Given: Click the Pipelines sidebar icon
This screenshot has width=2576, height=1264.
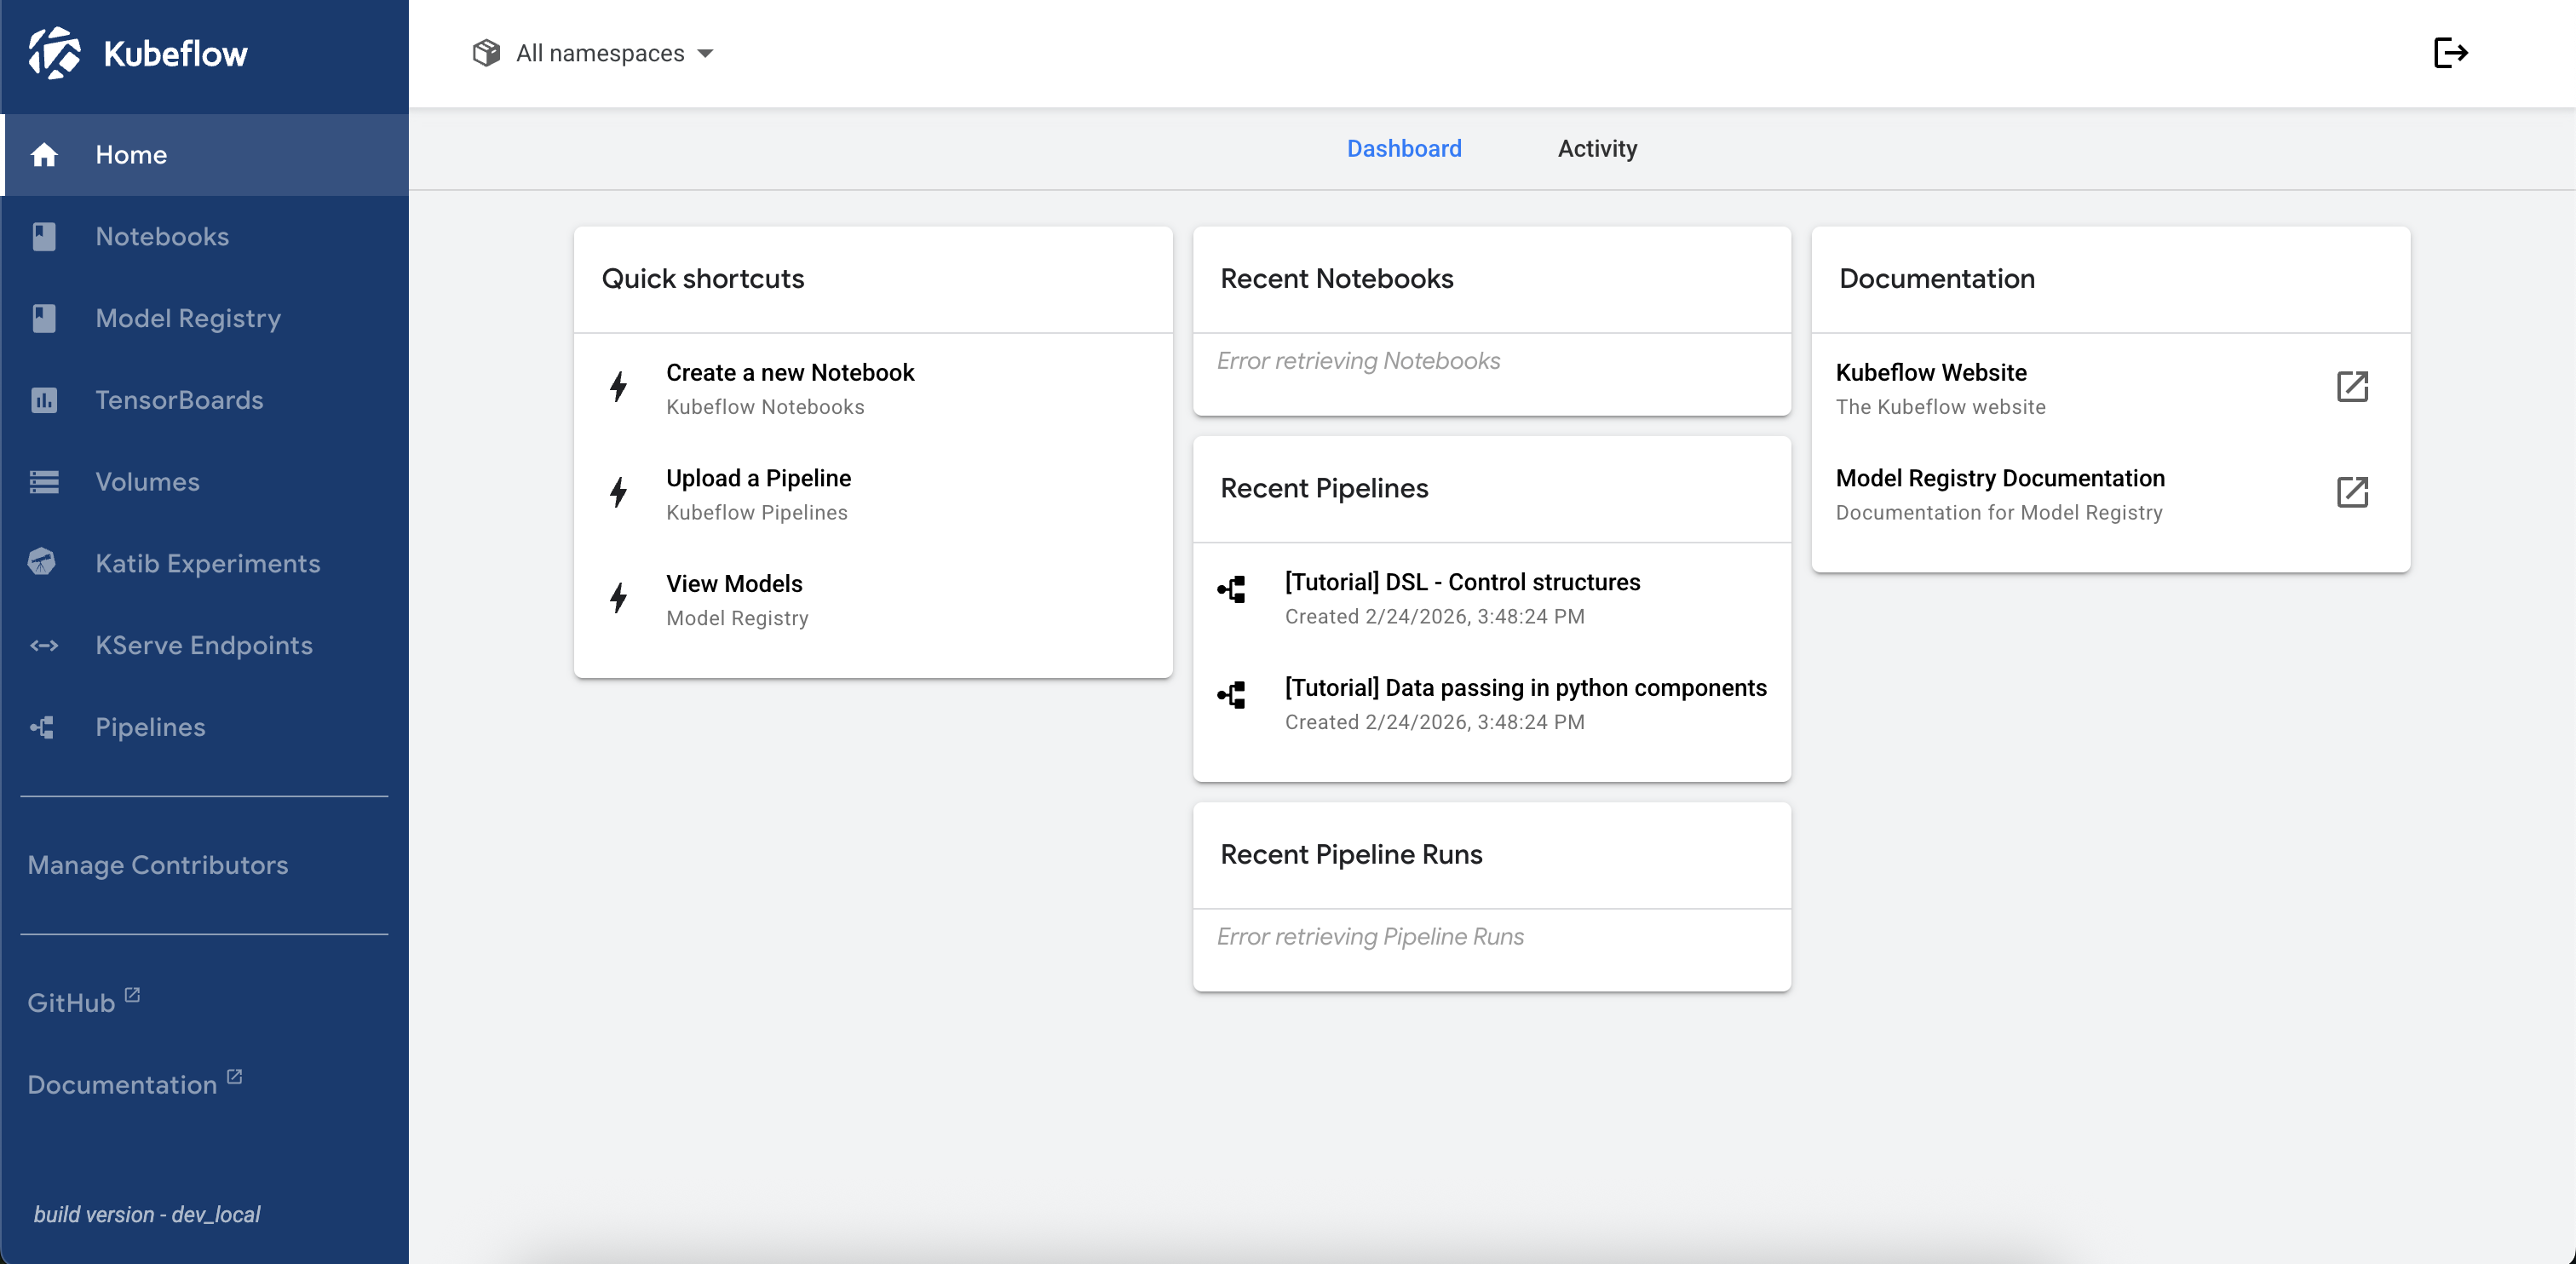Looking at the screenshot, I should [43, 727].
